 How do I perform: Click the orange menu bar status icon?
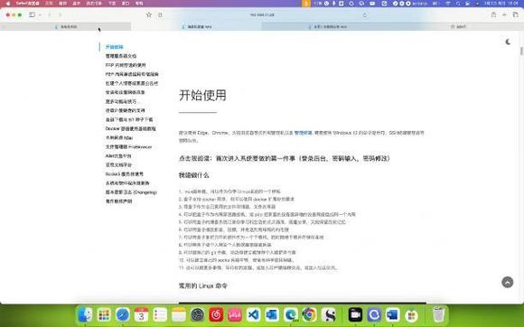306,4
